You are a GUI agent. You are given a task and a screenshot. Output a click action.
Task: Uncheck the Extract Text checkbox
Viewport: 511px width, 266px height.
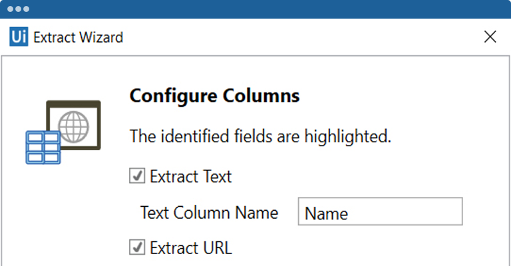click(136, 177)
